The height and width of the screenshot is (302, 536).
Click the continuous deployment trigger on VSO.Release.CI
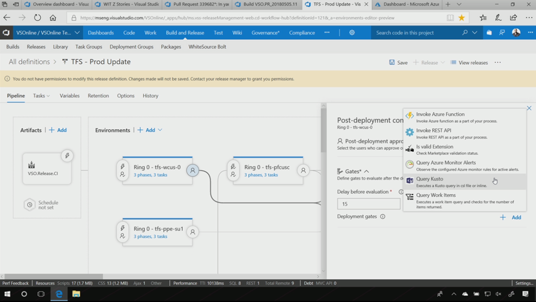click(67, 156)
